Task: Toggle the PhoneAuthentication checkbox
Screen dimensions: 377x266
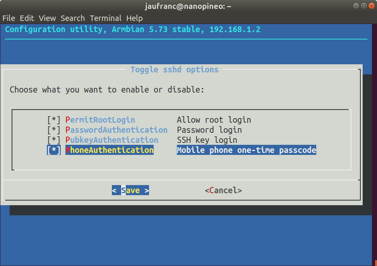Action: pos(54,150)
